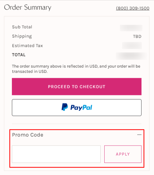Image resolution: width=154 pixels, height=175 pixels.
Task: Click the TBD shipping value
Action: 137,36
